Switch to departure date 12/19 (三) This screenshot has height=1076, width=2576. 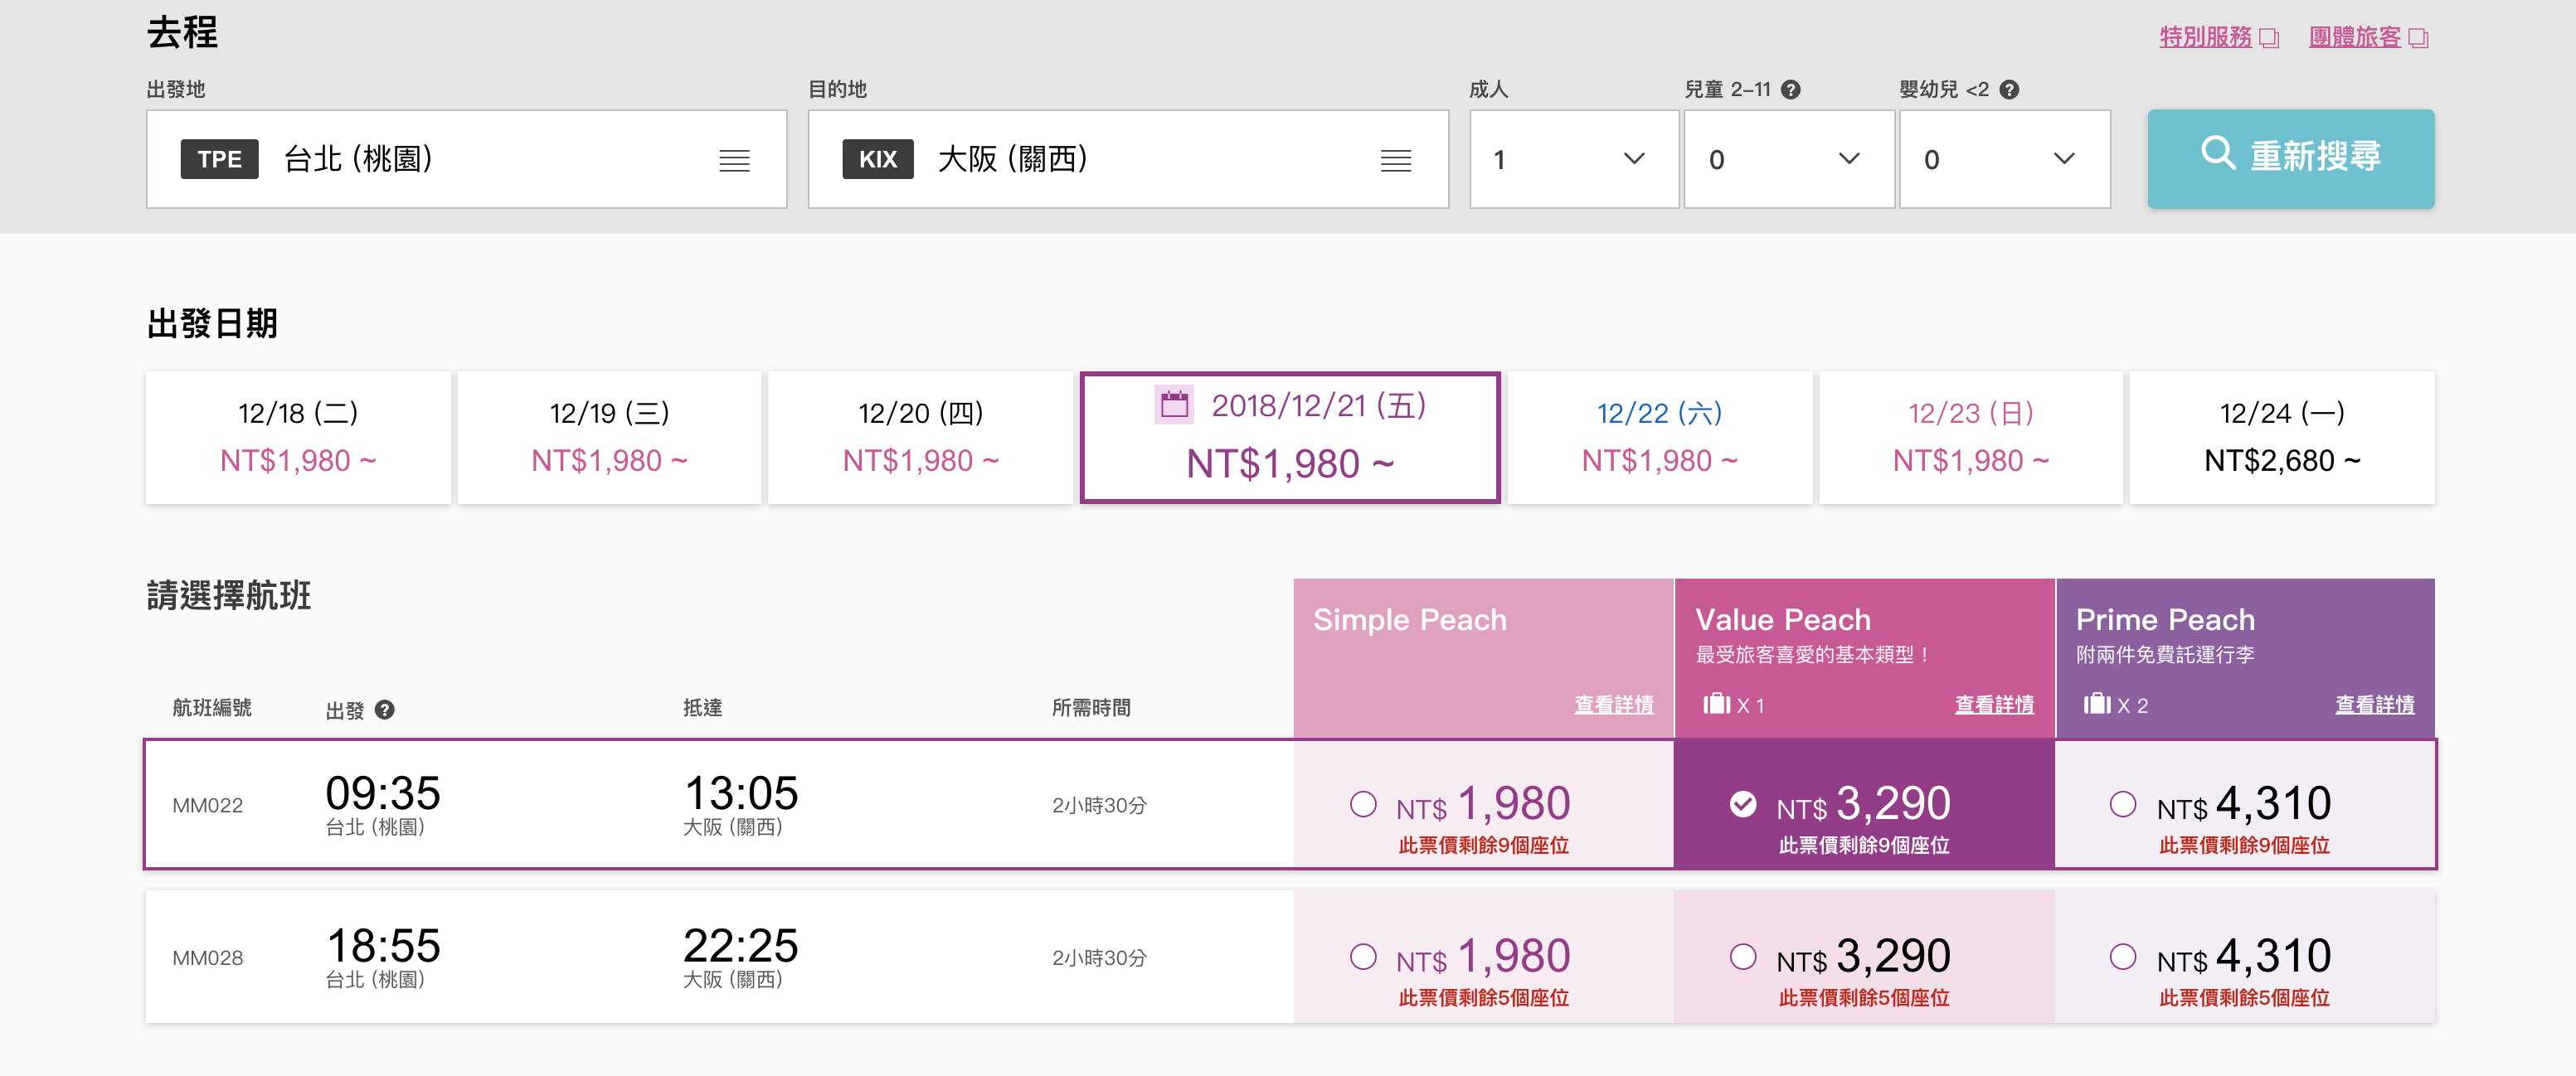[609, 438]
